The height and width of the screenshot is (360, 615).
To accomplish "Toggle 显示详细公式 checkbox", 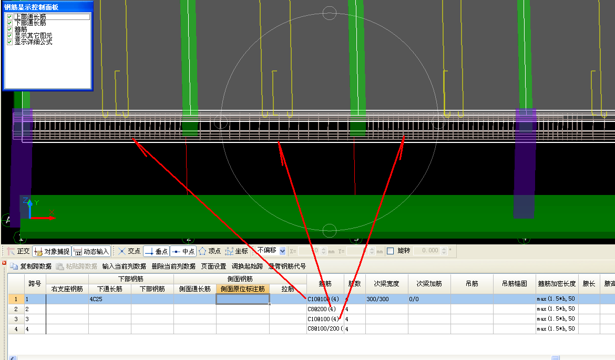I will point(9,42).
